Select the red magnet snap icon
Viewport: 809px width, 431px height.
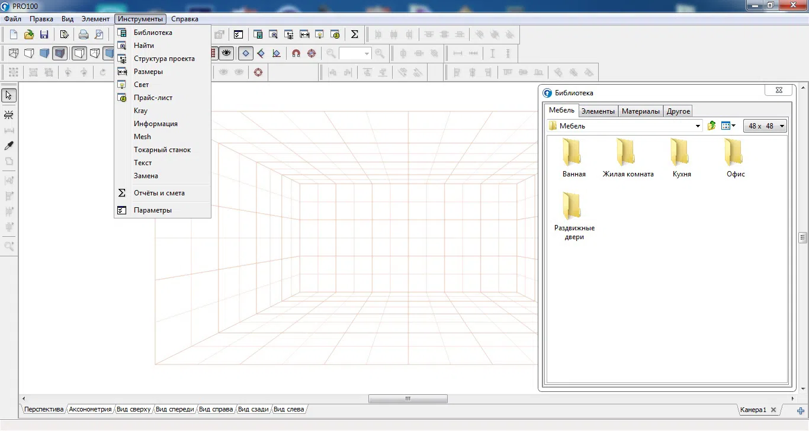[x=296, y=53]
